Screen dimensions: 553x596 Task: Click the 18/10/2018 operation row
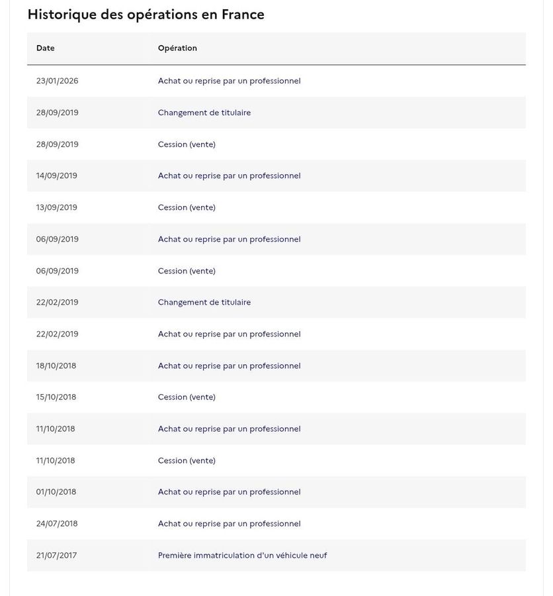276,366
